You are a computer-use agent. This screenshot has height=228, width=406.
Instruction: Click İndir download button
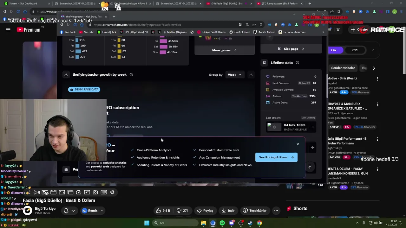[x=228, y=211]
